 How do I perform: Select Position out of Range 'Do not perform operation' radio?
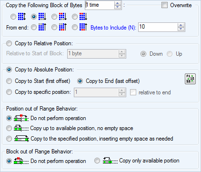(9, 118)
